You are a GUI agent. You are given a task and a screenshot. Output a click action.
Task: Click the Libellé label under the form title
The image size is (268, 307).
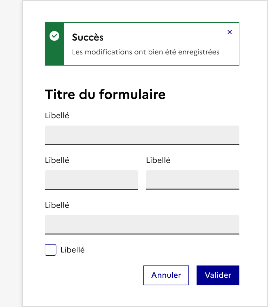[57, 115]
